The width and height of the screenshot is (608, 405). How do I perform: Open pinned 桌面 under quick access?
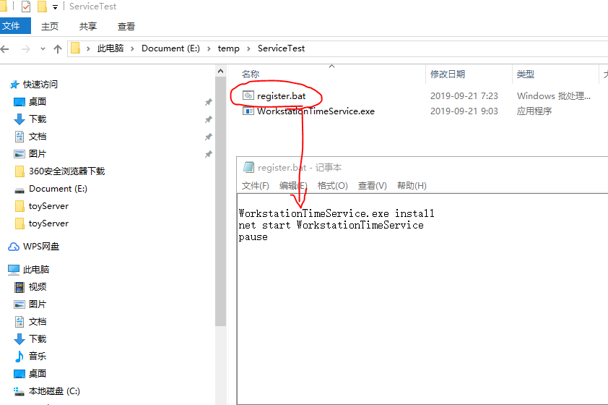[x=38, y=102]
